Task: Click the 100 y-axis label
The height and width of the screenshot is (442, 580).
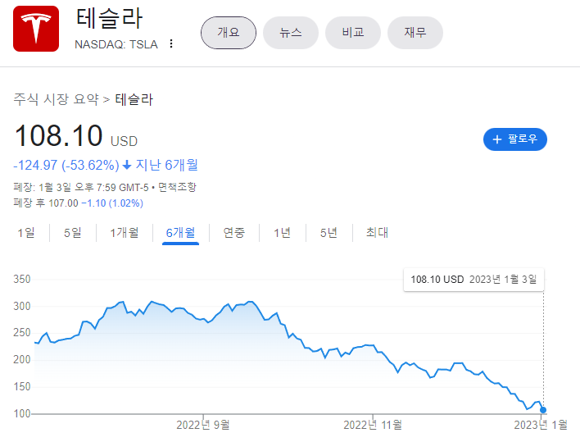Action: click(x=22, y=413)
